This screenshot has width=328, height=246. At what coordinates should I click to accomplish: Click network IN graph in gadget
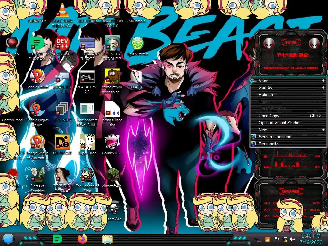(291, 154)
